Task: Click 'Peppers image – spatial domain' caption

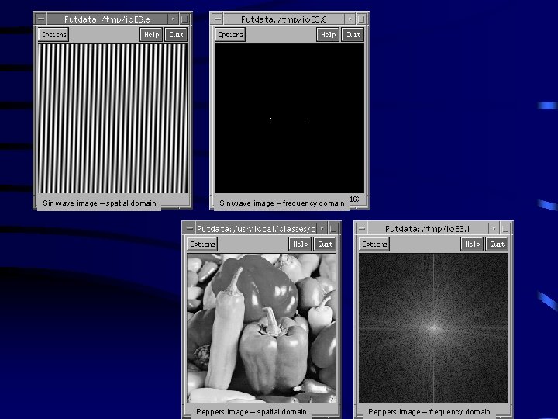Action: [251, 412]
